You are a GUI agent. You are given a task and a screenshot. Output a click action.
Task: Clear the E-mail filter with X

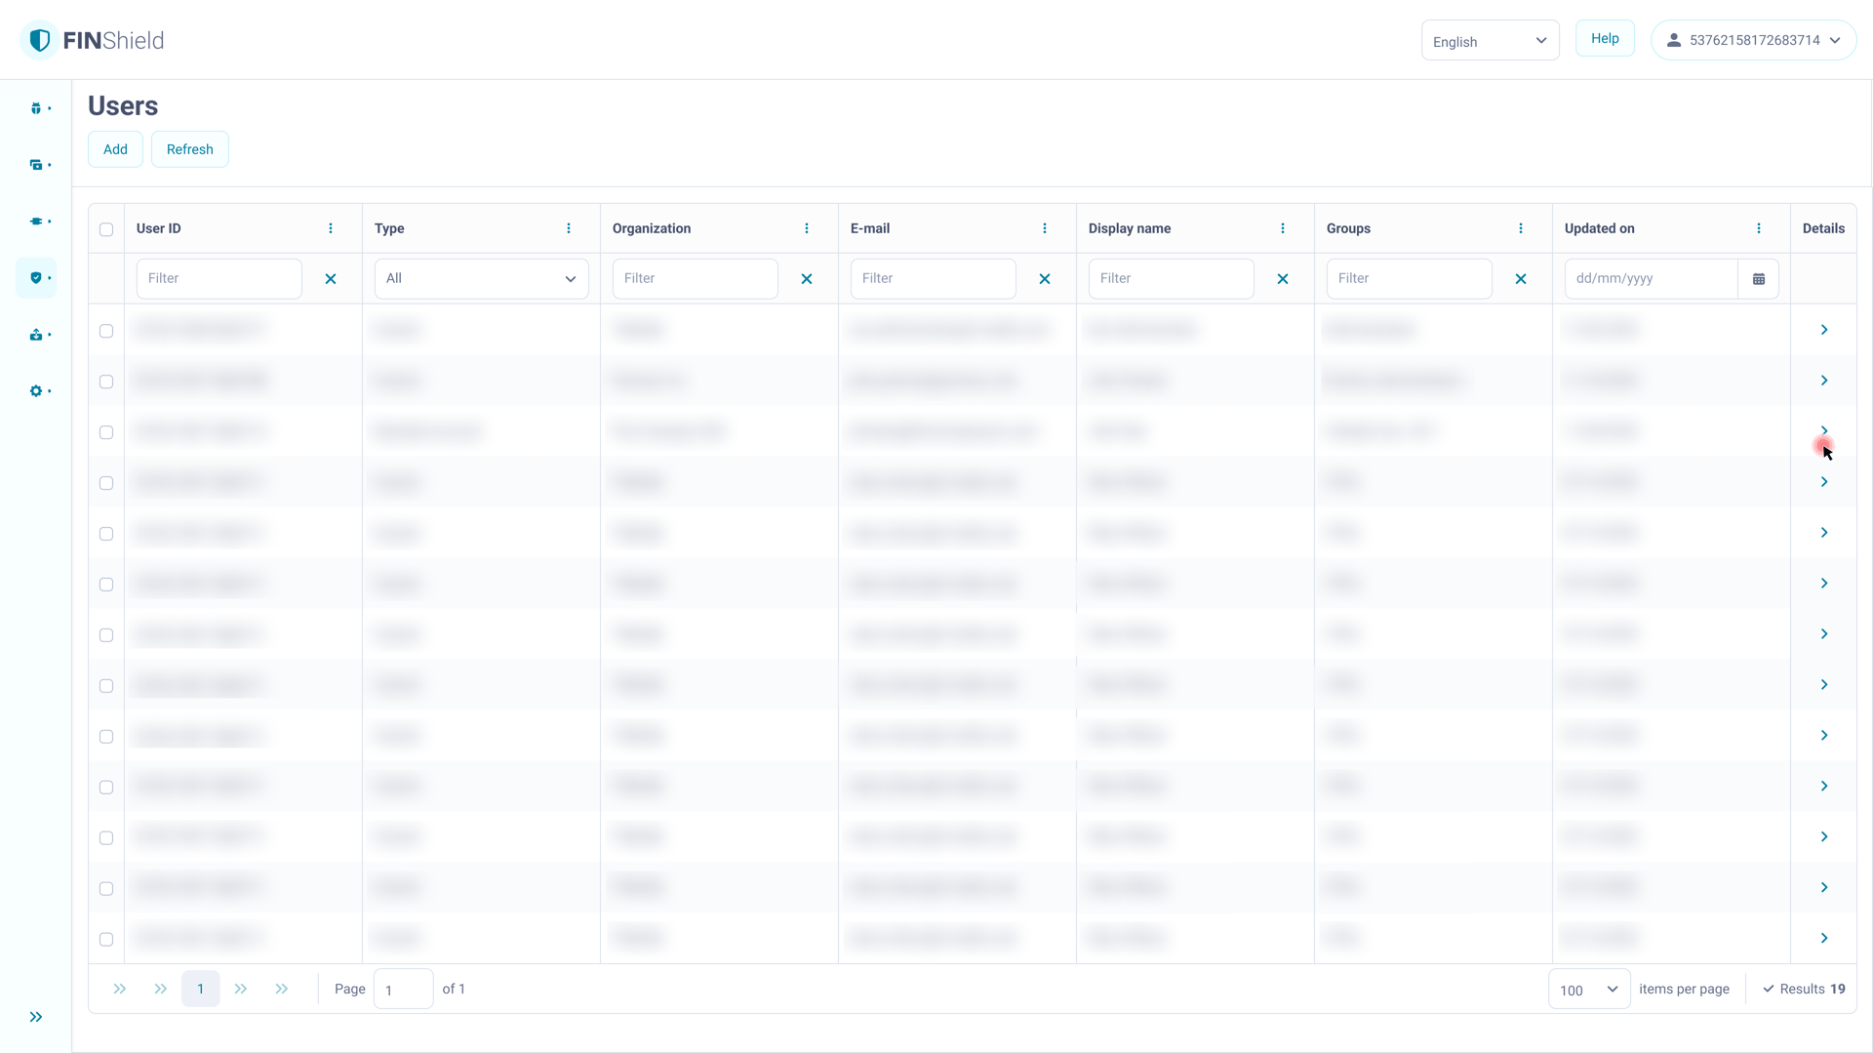click(1044, 279)
